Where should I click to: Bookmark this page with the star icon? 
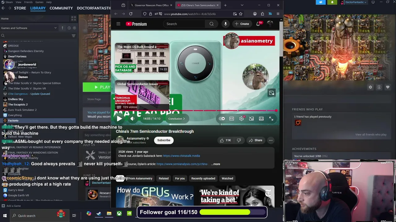pos(240,14)
